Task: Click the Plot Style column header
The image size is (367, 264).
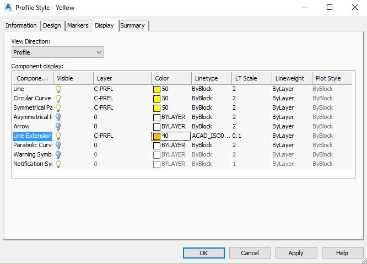Action: 332,78
